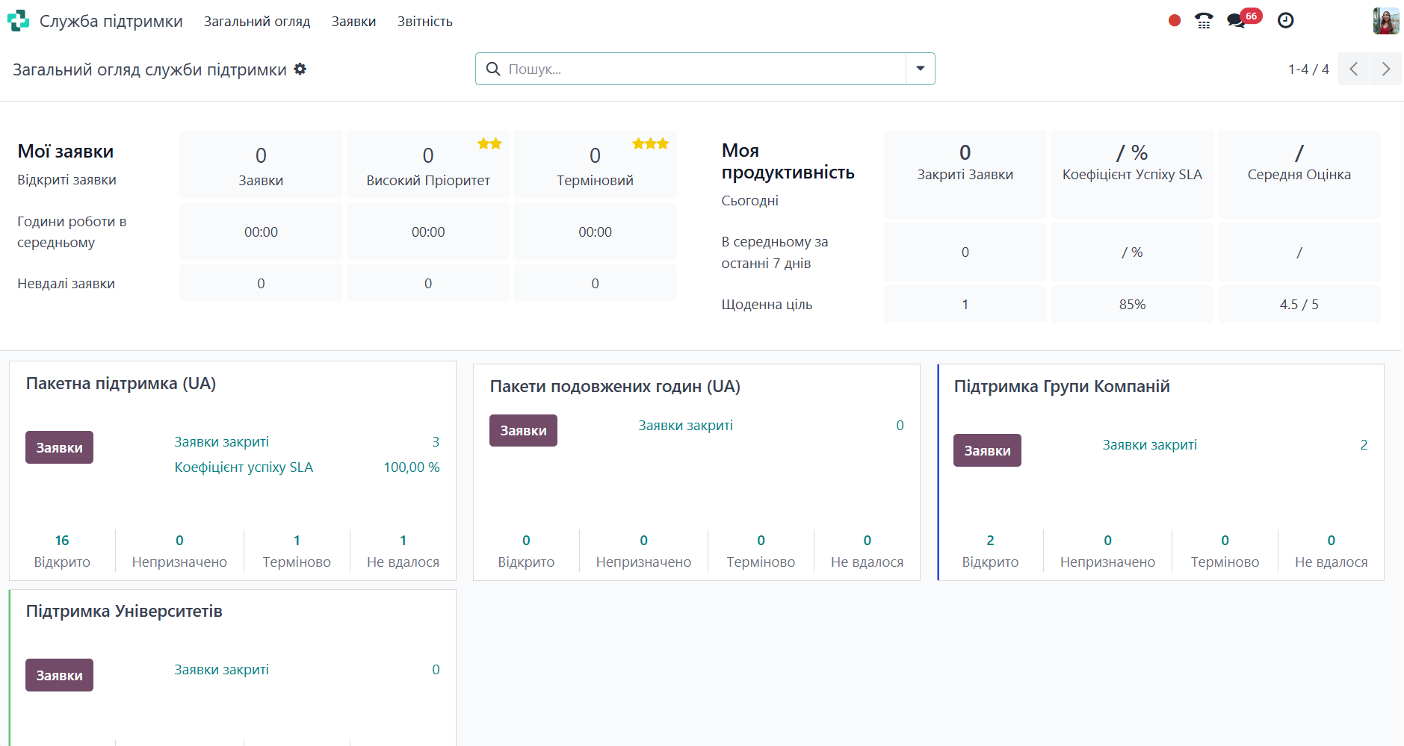Open my open Заявки count tile
This screenshot has height=746, width=1404.
click(x=261, y=165)
